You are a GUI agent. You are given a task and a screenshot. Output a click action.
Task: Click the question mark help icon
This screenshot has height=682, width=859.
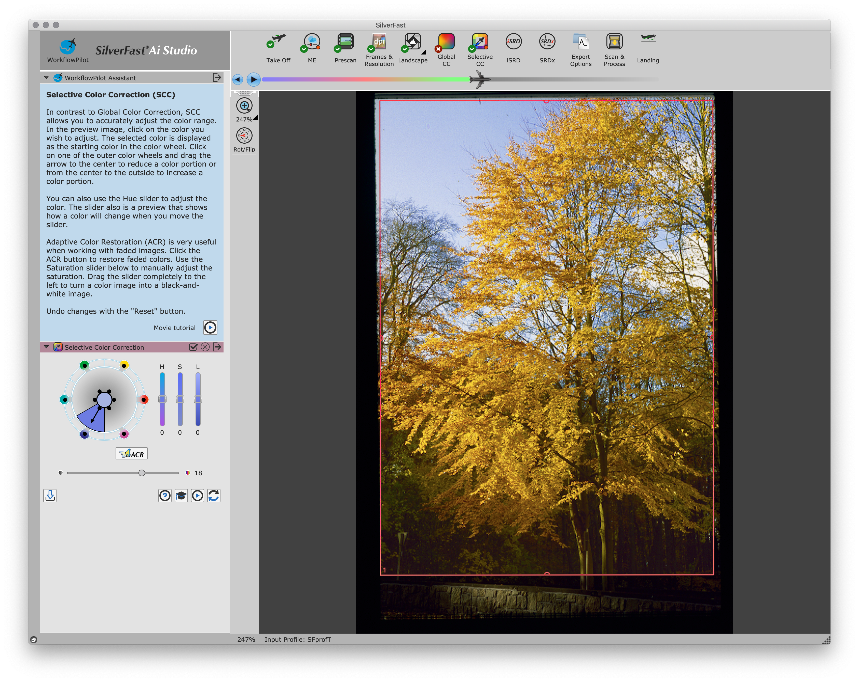[x=164, y=496]
